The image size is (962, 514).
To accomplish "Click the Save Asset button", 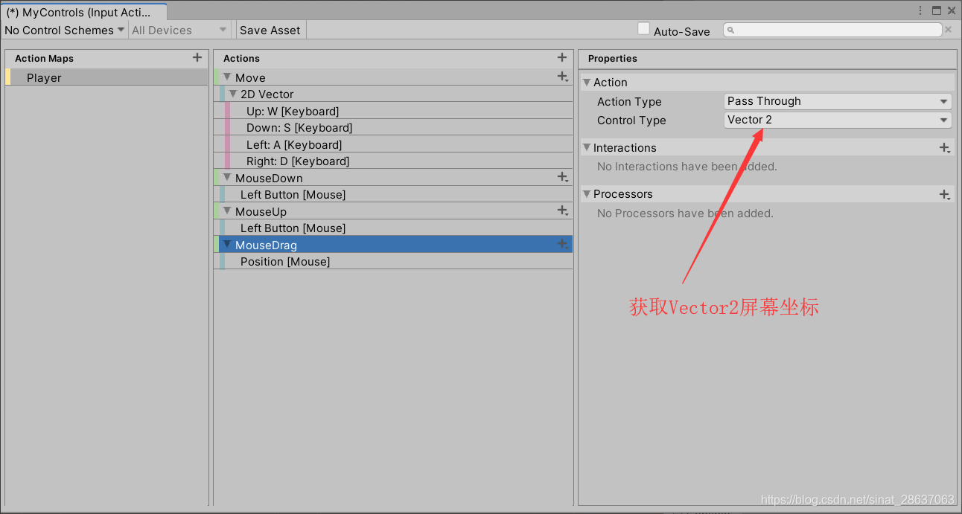I will [x=270, y=30].
